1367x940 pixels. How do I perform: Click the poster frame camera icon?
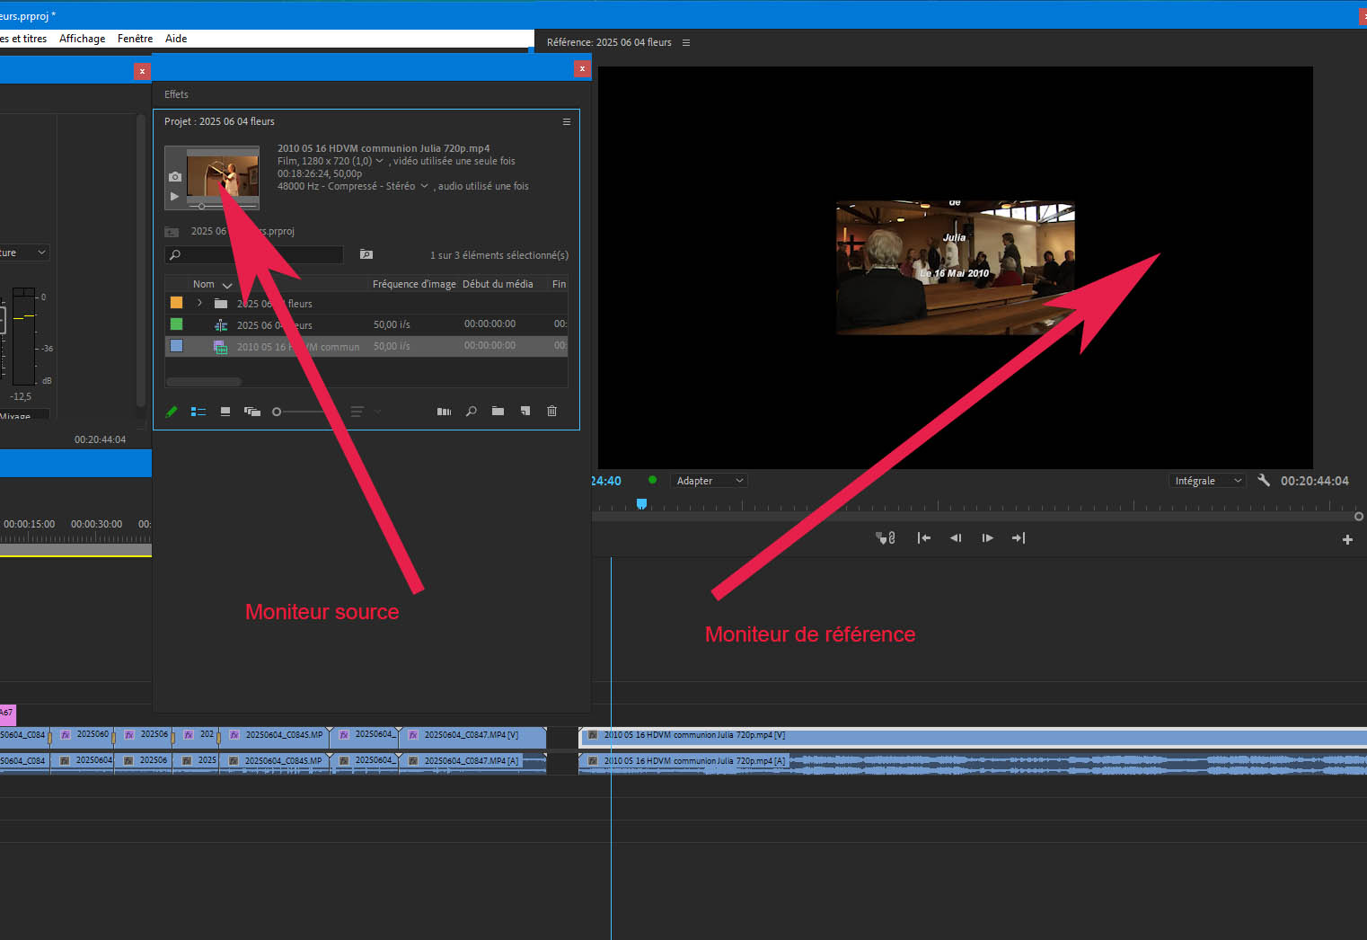click(175, 177)
